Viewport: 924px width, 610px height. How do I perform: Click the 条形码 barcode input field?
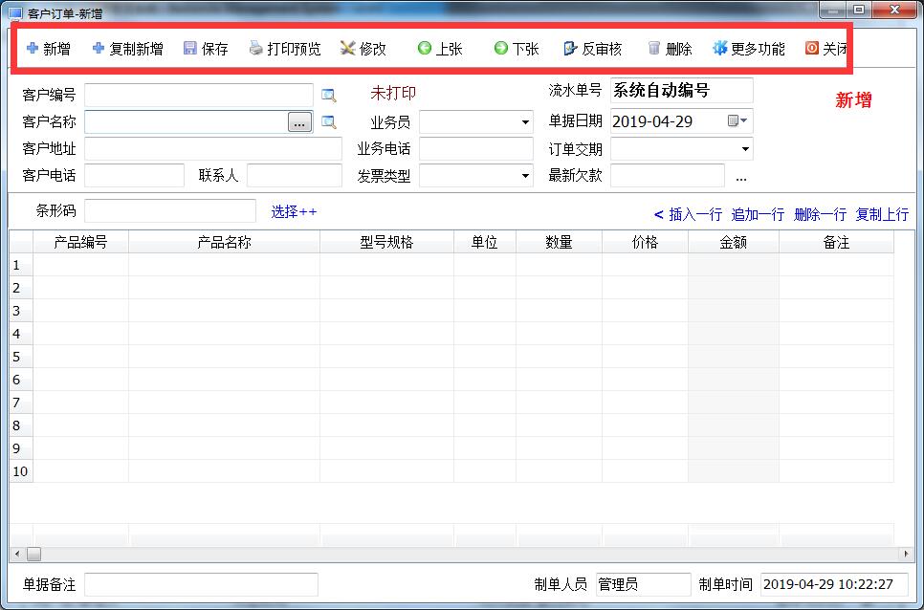[x=170, y=211]
